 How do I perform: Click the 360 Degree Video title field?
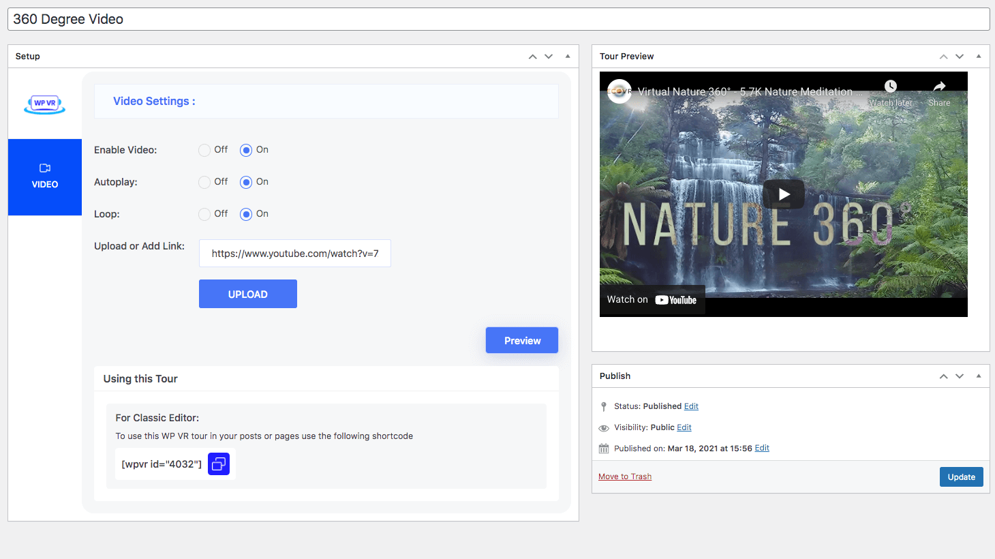[498, 19]
